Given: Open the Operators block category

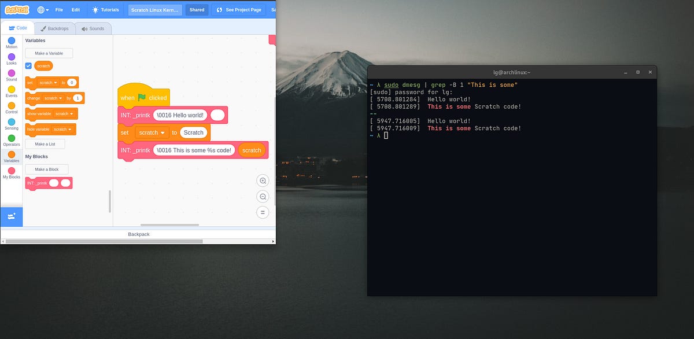Looking at the screenshot, I should pos(12,139).
